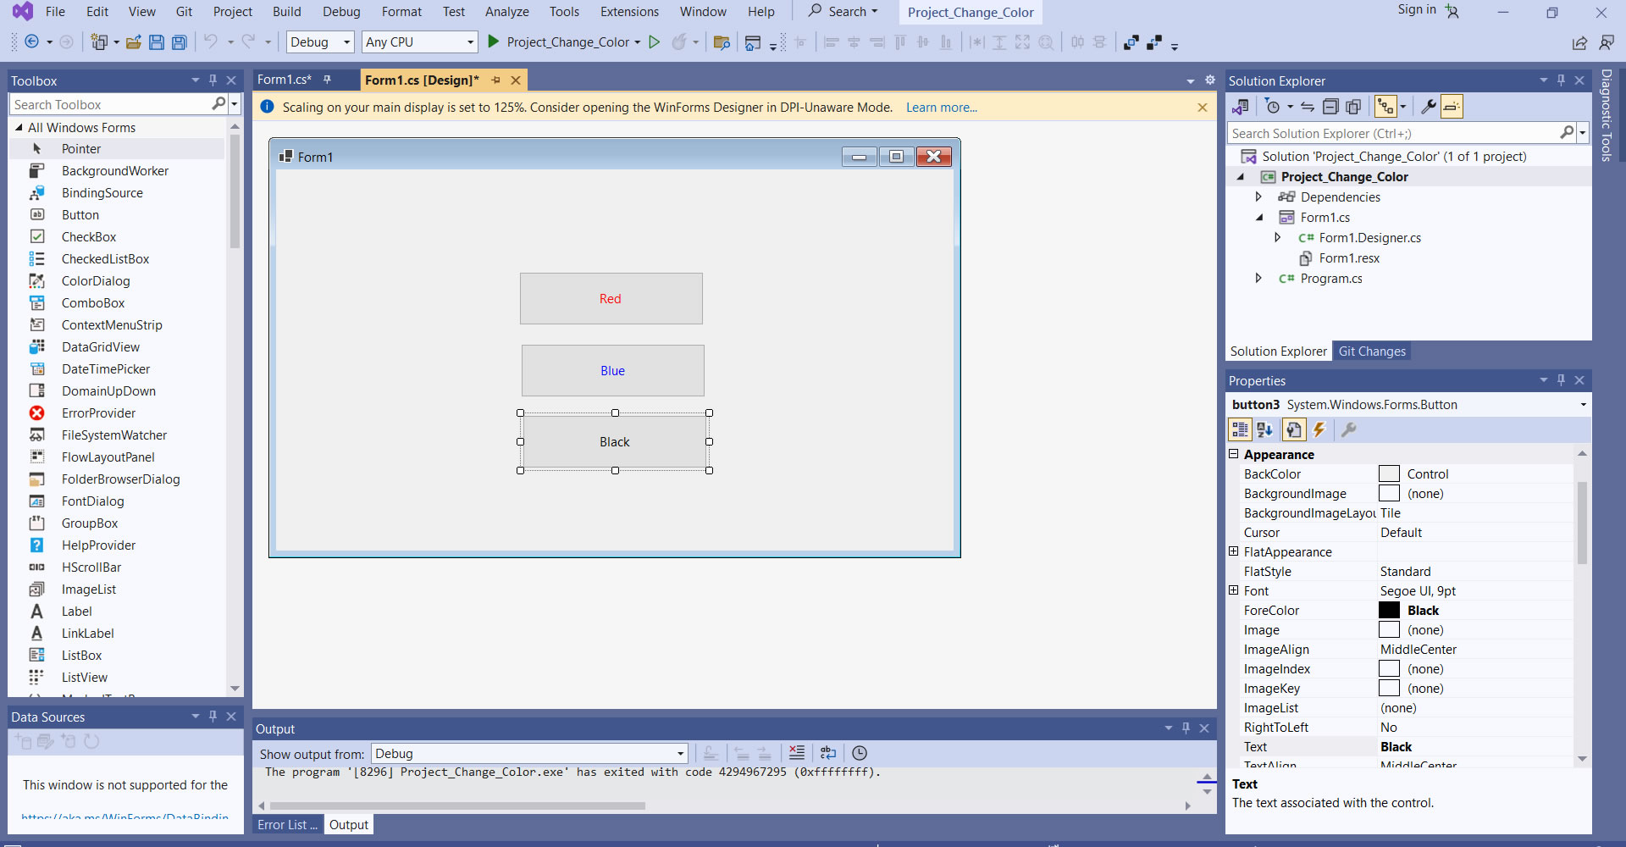Screen dimensions: 1626x847
Task: Sort properties alphabetically in Properties panel
Action: pos(1264,430)
